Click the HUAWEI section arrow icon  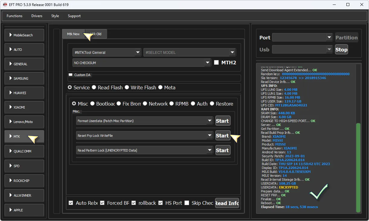click(x=11, y=93)
